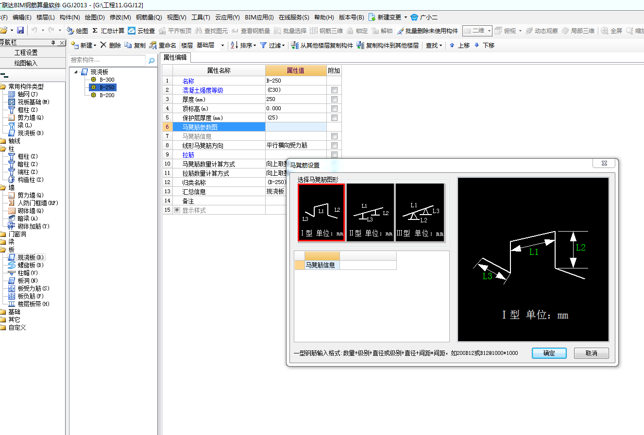
Task: Click the 解锁 unlock icon
Action: 382,31
